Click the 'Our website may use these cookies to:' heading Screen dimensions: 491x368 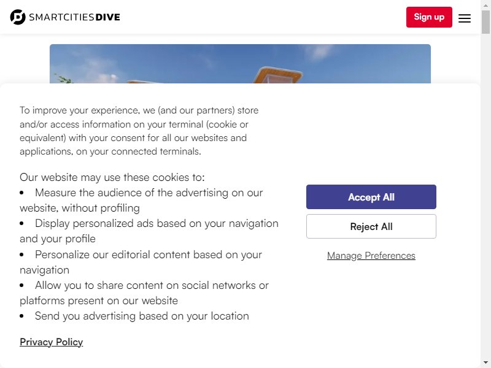click(112, 177)
